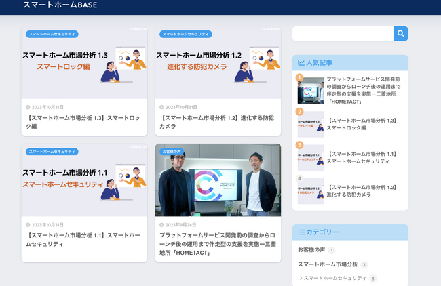Open thumbnail of スマートホーム市場分析 1.1 スマートホームセキュリティ card
The image size is (441, 286).
tap(84, 180)
